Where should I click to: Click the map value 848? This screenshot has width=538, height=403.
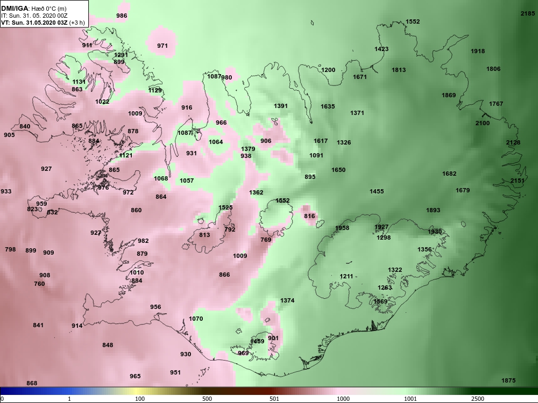click(108, 345)
